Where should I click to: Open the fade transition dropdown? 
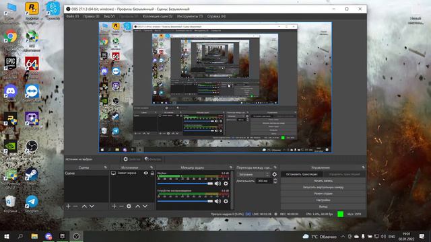[x=253, y=174]
